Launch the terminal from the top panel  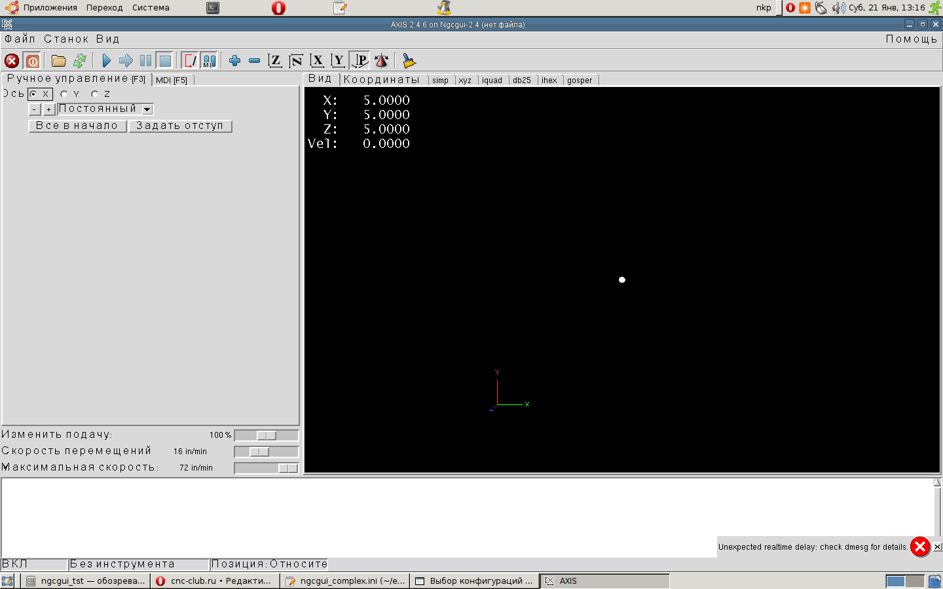tap(213, 8)
